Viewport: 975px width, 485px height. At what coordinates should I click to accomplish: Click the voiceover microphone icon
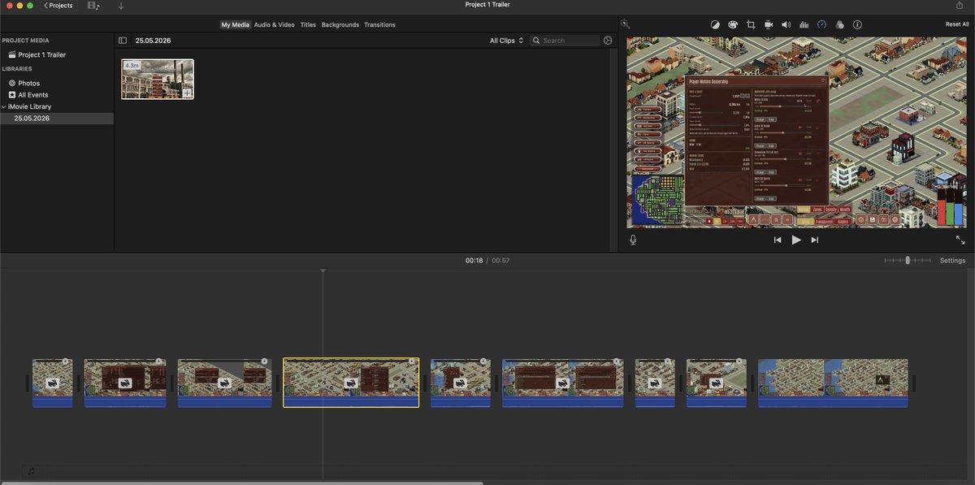coord(633,240)
